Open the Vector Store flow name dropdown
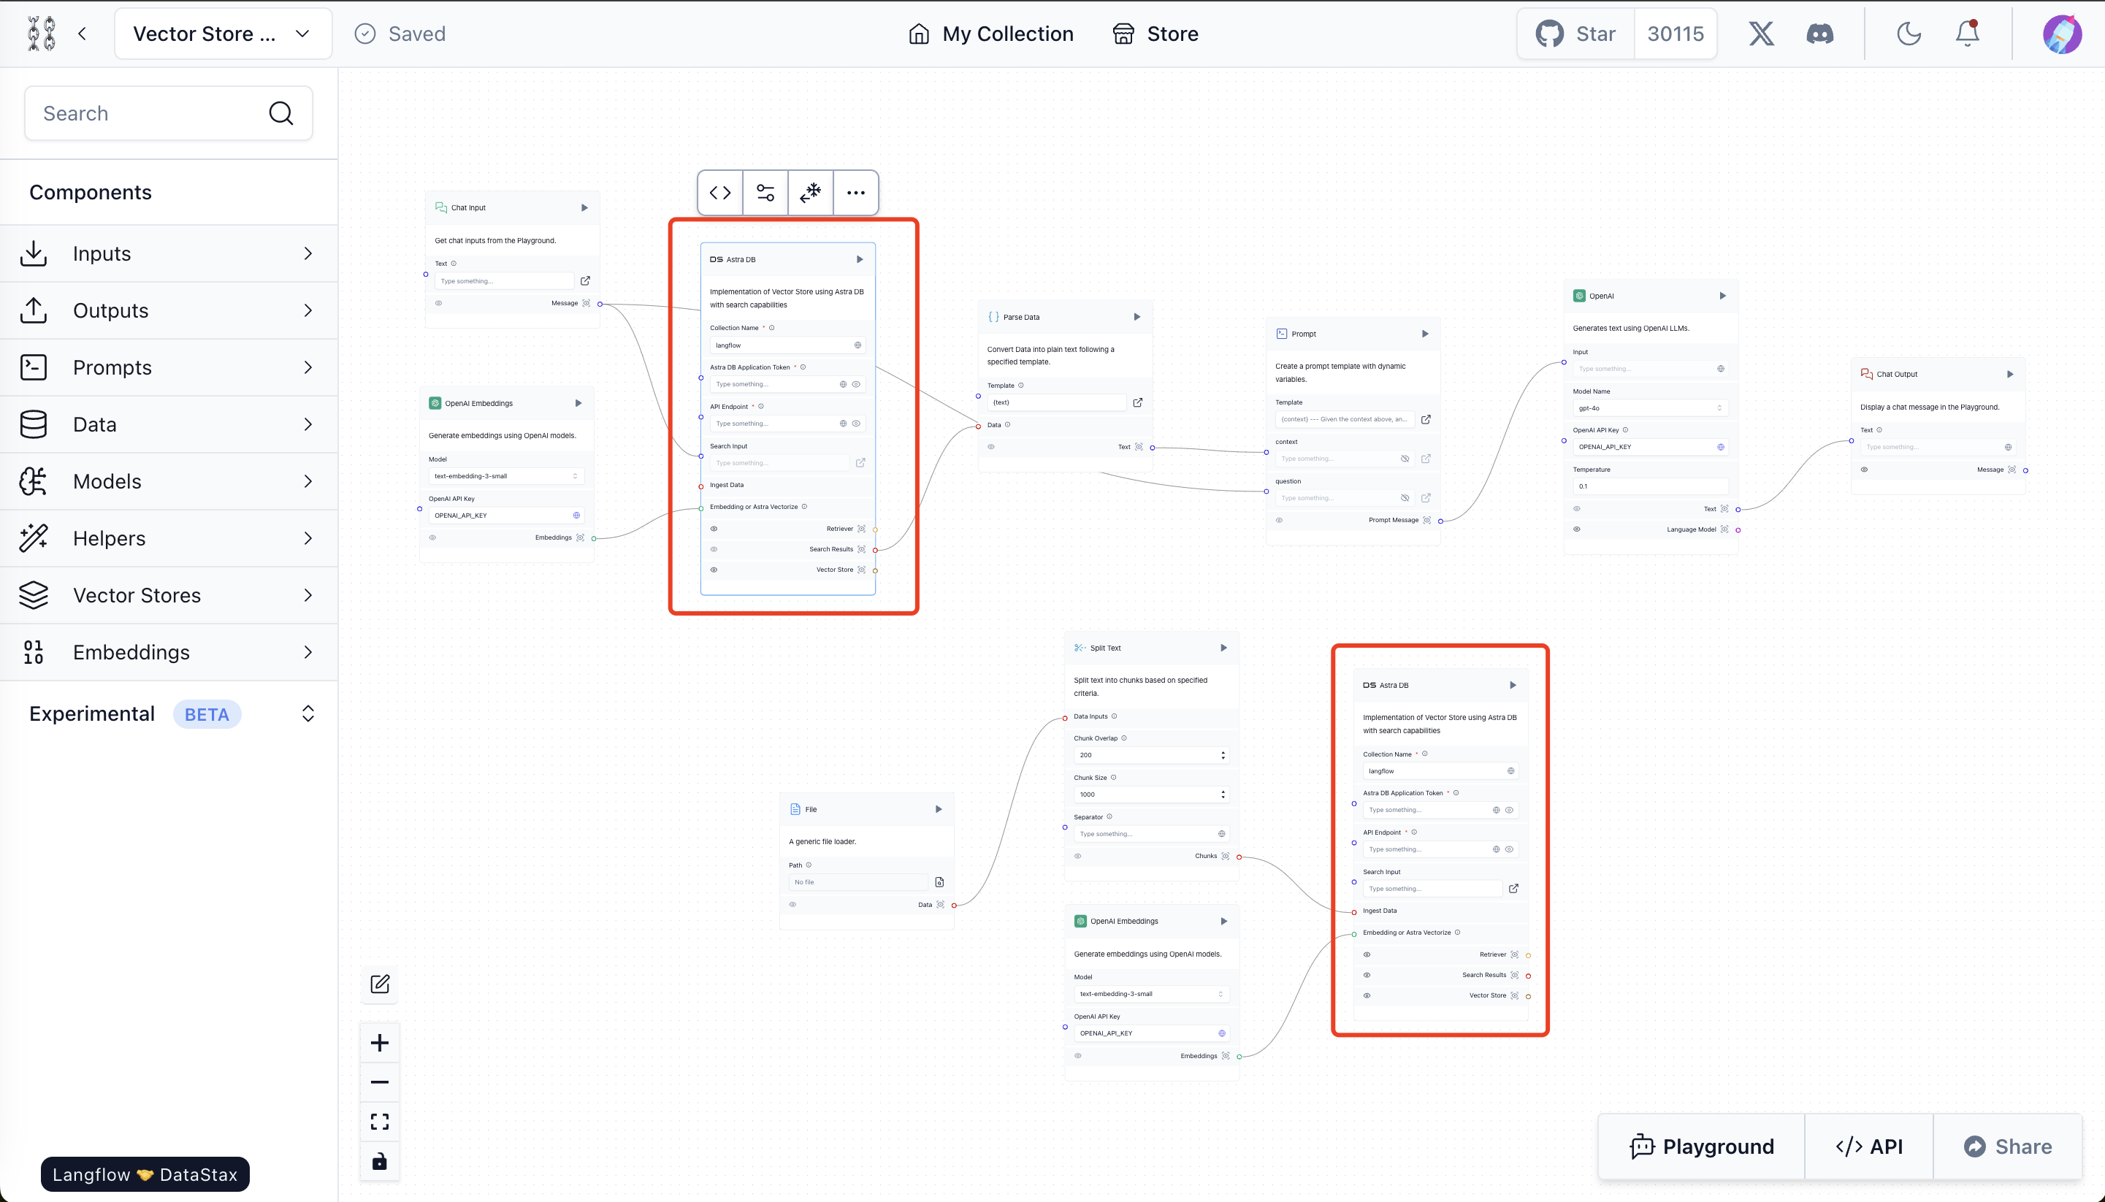 [223, 34]
